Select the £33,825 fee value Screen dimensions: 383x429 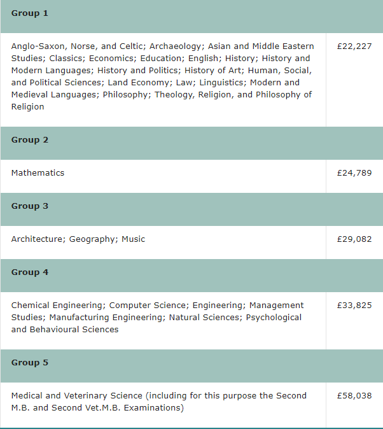[x=354, y=306]
